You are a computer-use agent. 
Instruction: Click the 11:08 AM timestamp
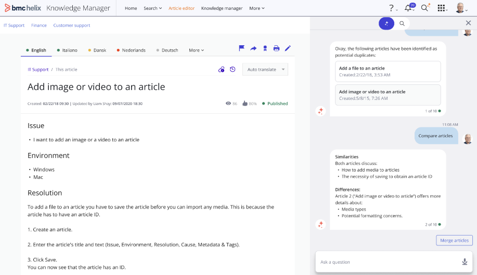[450, 124]
